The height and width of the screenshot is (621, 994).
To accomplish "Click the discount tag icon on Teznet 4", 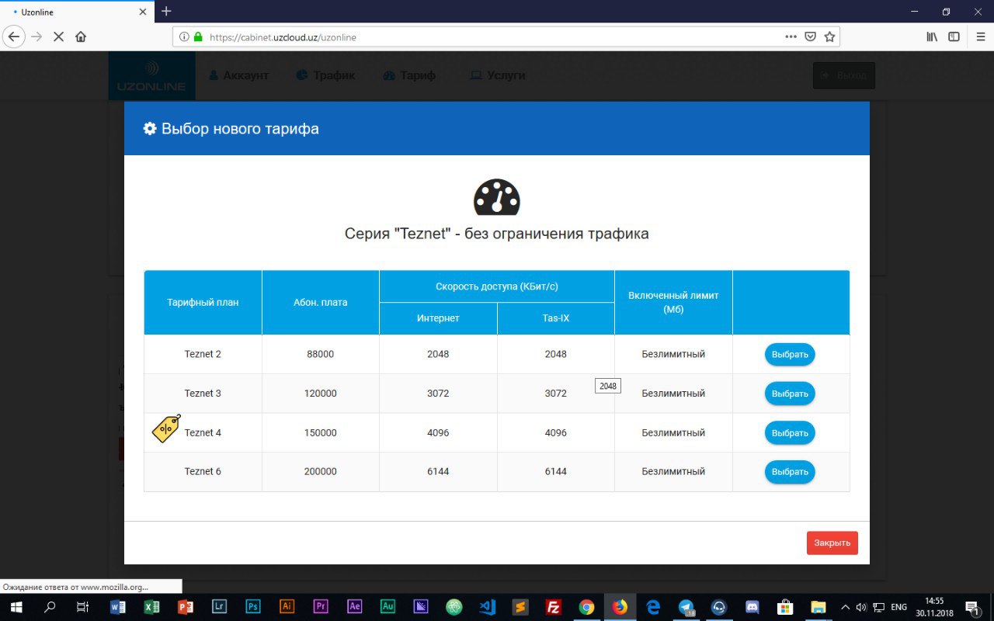I will pyautogui.click(x=166, y=428).
